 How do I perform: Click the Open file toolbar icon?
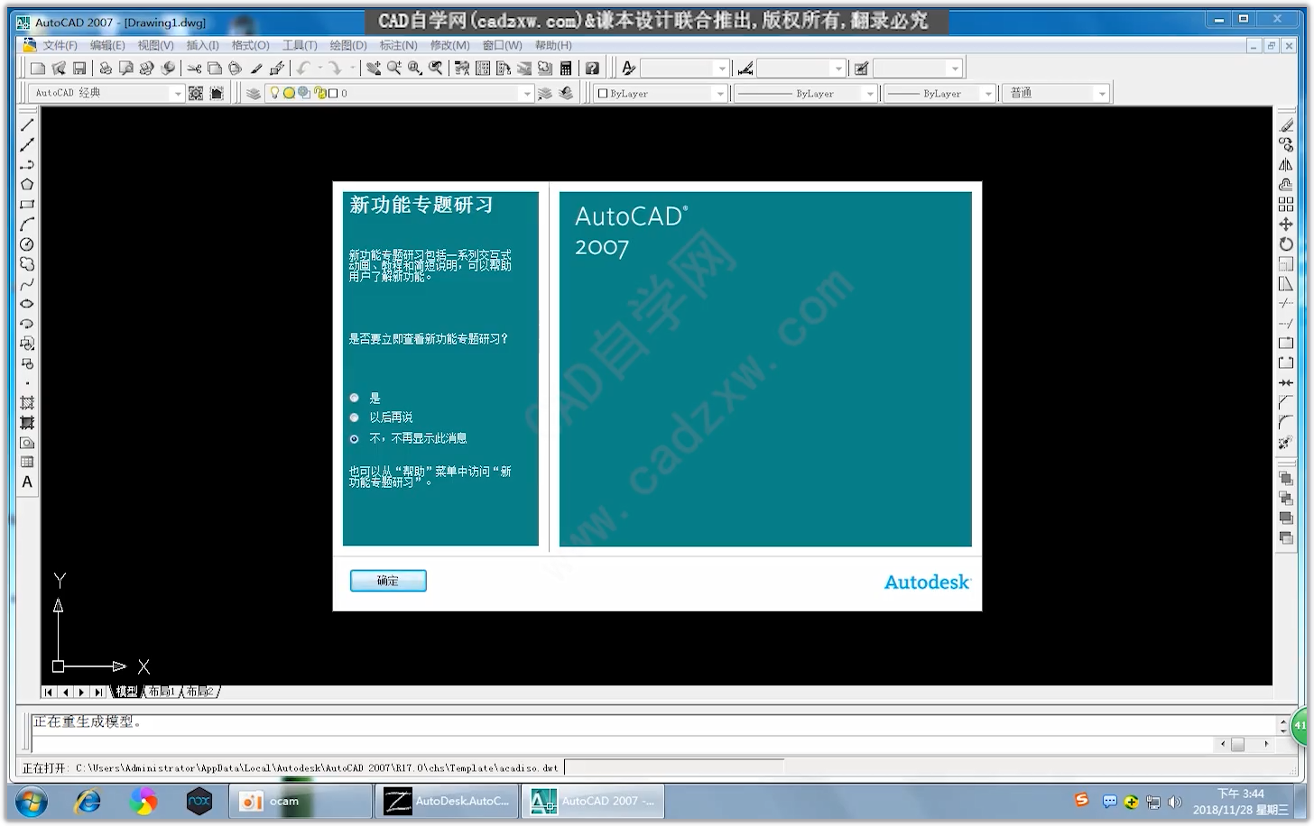pyautogui.click(x=59, y=68)
